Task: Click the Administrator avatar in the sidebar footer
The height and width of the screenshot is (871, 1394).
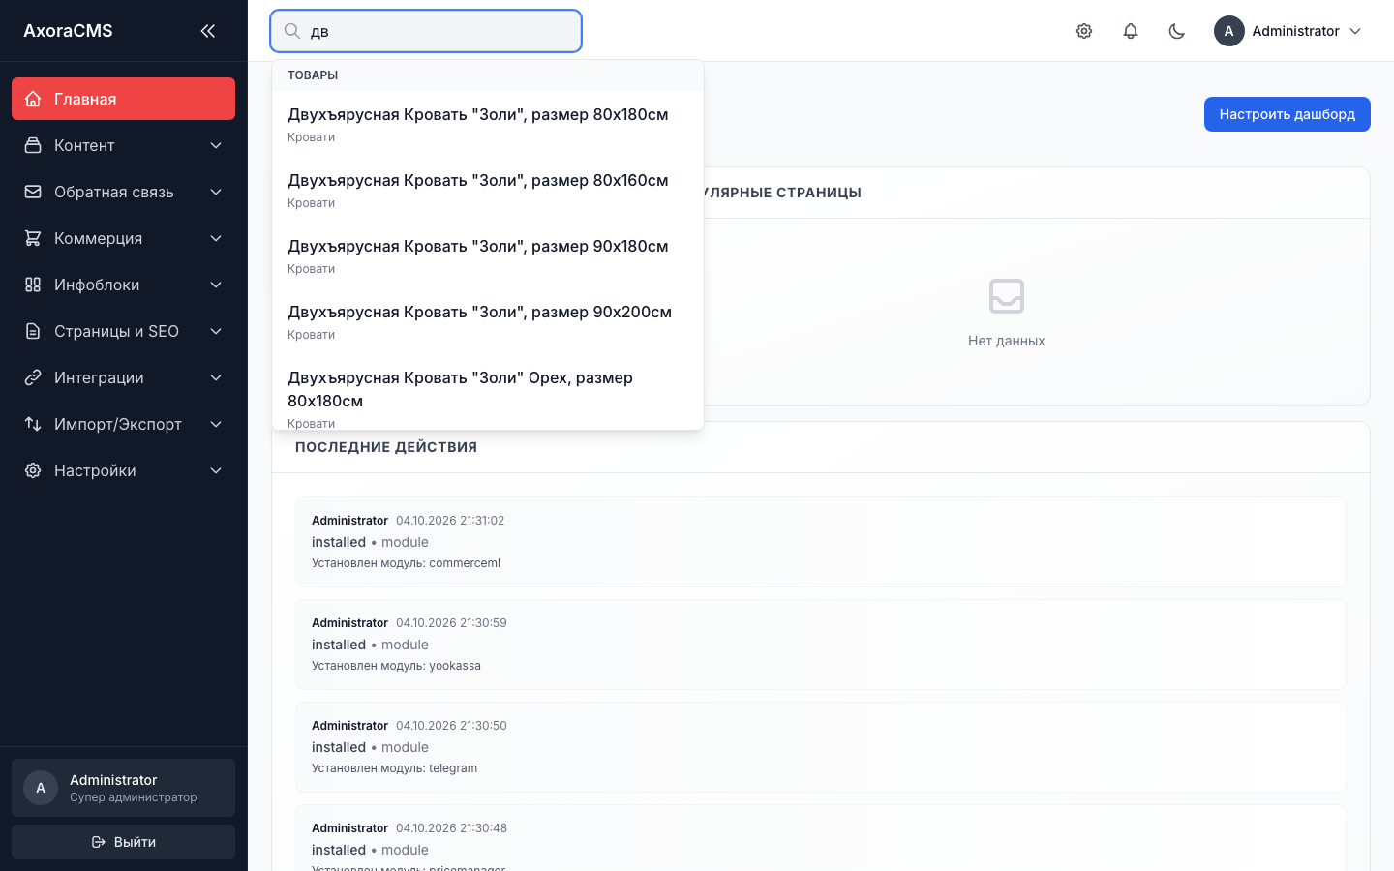Action: coord(41,788)
